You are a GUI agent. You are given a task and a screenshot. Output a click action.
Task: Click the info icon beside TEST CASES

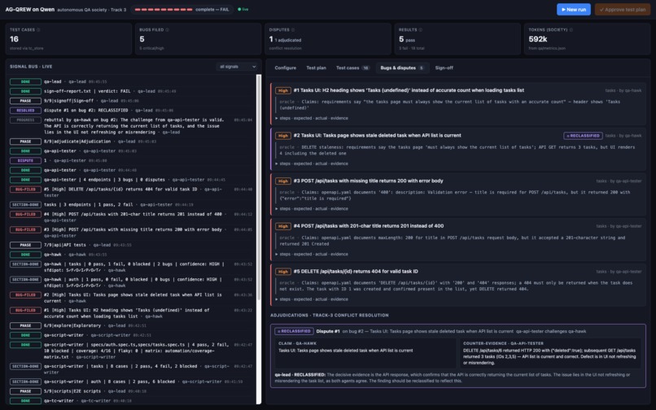pyautogui.click(x=38, y=30)
